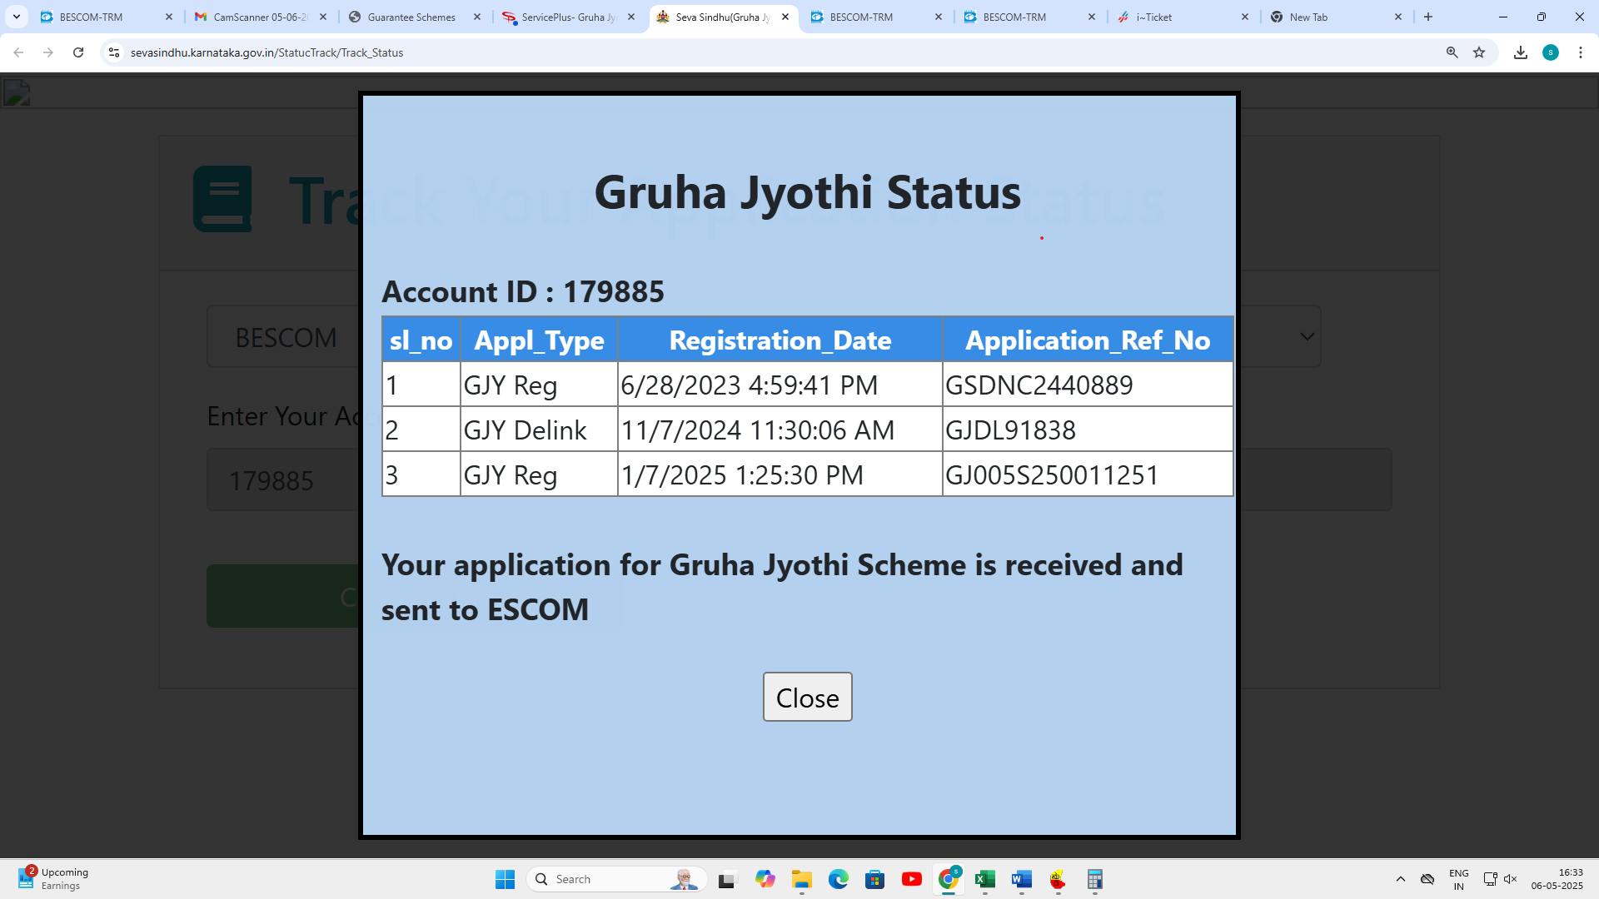Screen dimensions: 1599x899
Task: Click the Registration_Date column header
Action: click(x=780, y=340)
